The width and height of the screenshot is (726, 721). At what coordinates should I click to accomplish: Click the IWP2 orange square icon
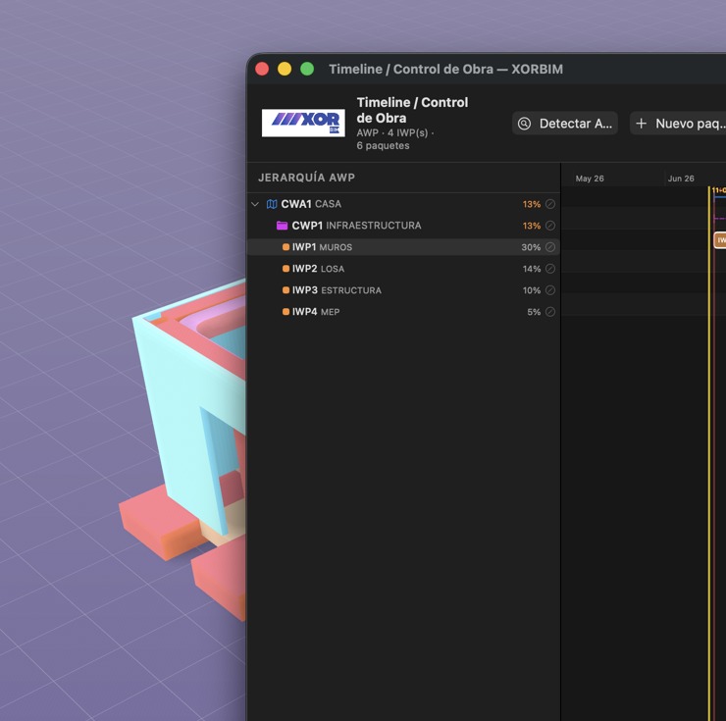coord(285,269)
